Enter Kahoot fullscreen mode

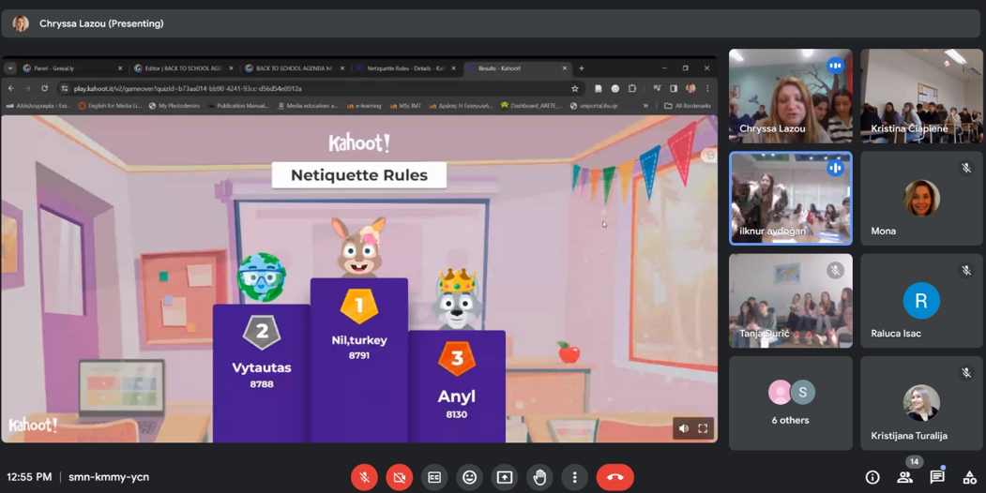pyautogui.click(x=703, y=428)
